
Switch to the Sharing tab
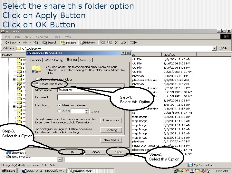[72, 60]
